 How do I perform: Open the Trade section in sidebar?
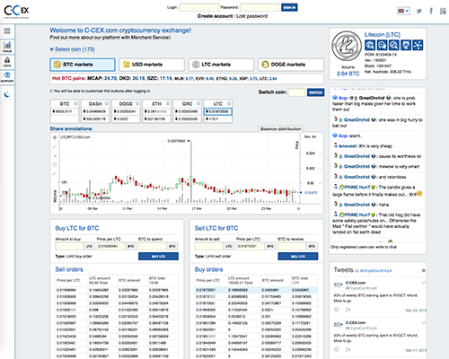click(7, 47)
